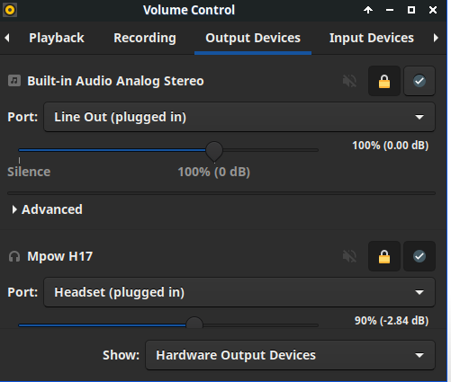Click the Silence mark label

tap(29, 172)
